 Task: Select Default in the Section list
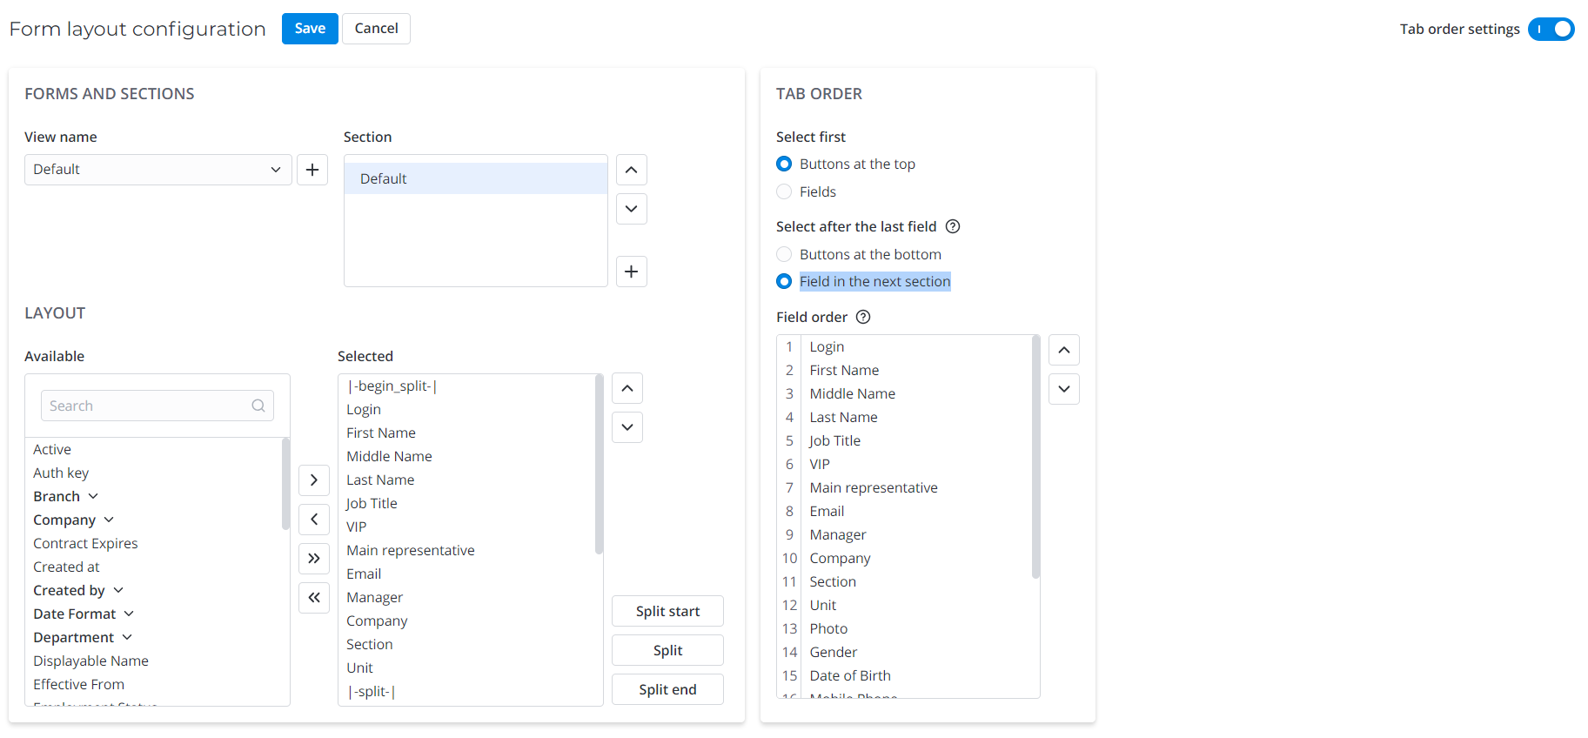(475, 178)
